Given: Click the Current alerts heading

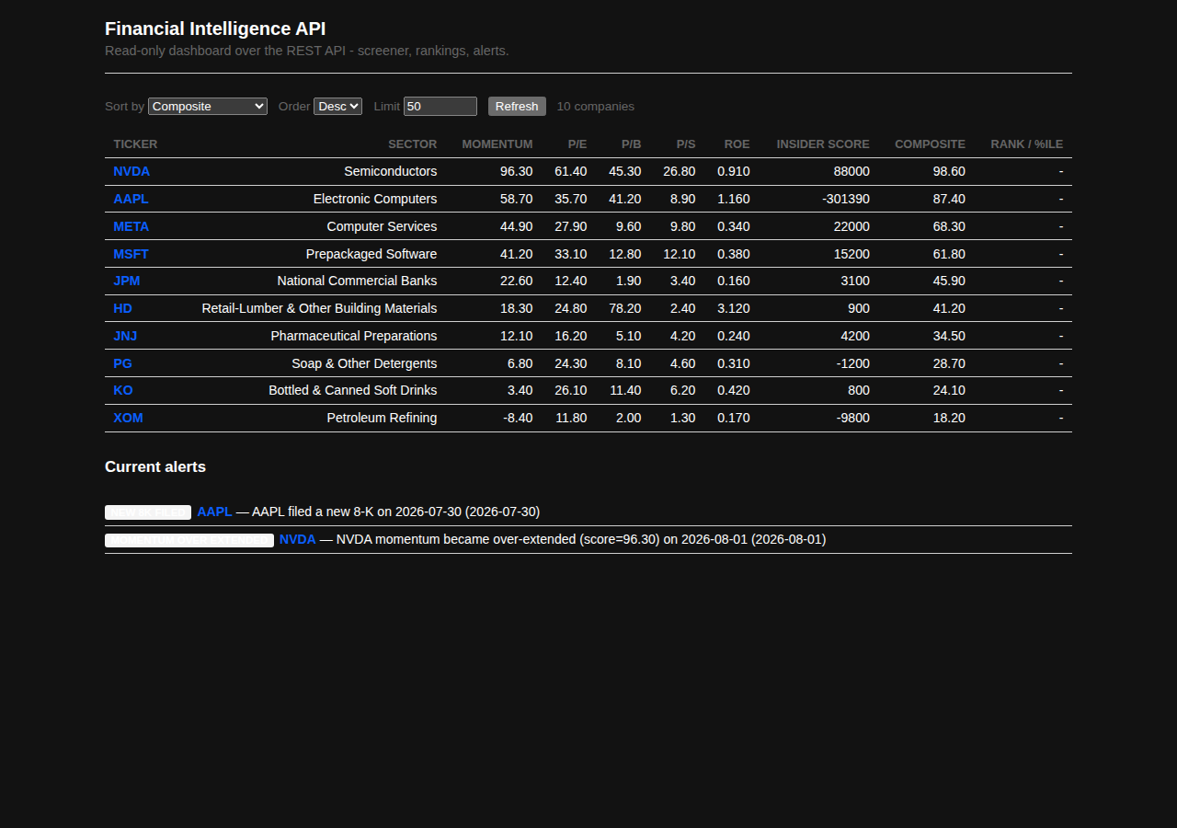Looking at the screenshot, I should [x=155, y=466].
